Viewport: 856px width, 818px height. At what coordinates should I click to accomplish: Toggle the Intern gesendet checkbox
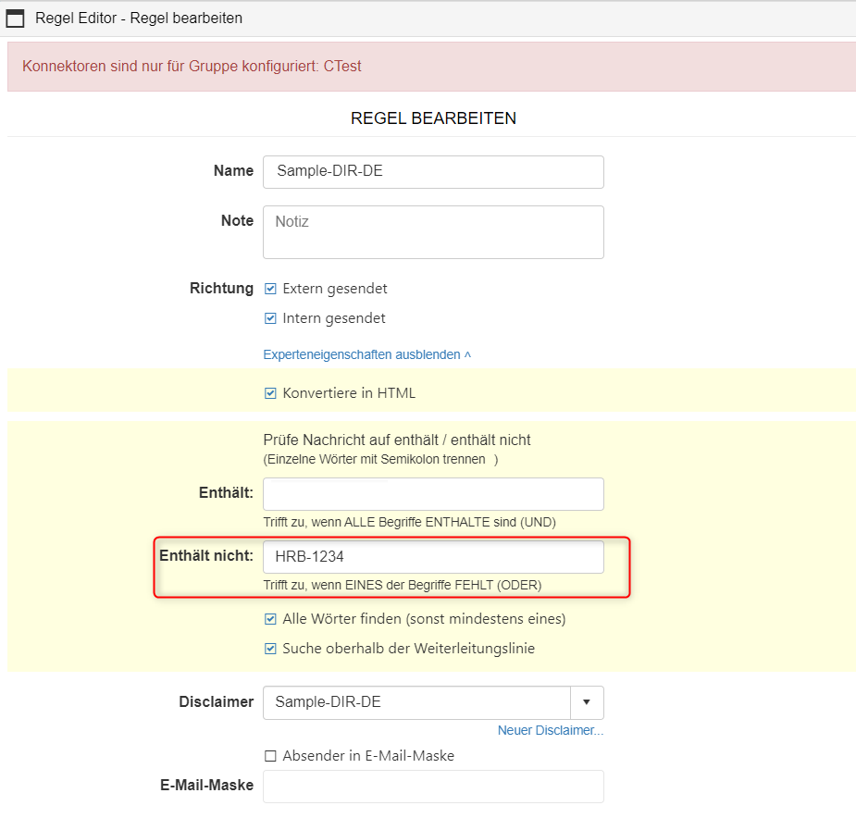click(271, 318)
